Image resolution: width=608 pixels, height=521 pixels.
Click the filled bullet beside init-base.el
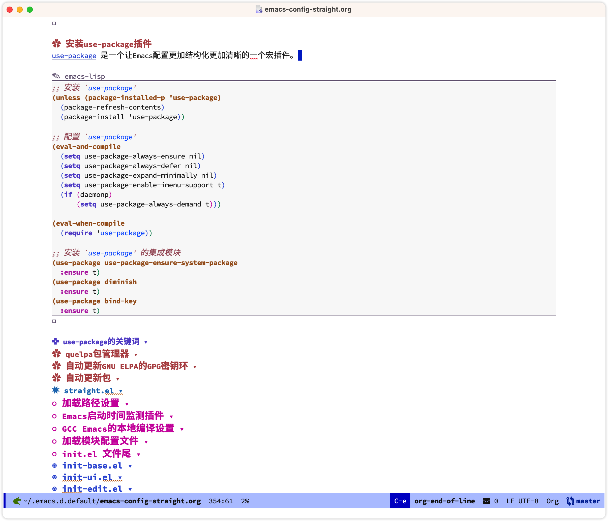(x=54, y=466)
